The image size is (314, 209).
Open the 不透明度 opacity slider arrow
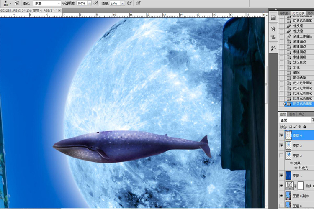coord(90,3)
